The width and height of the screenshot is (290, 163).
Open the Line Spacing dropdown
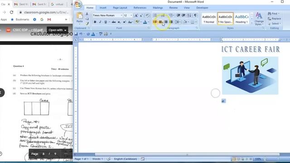click(x=178, y=22)
